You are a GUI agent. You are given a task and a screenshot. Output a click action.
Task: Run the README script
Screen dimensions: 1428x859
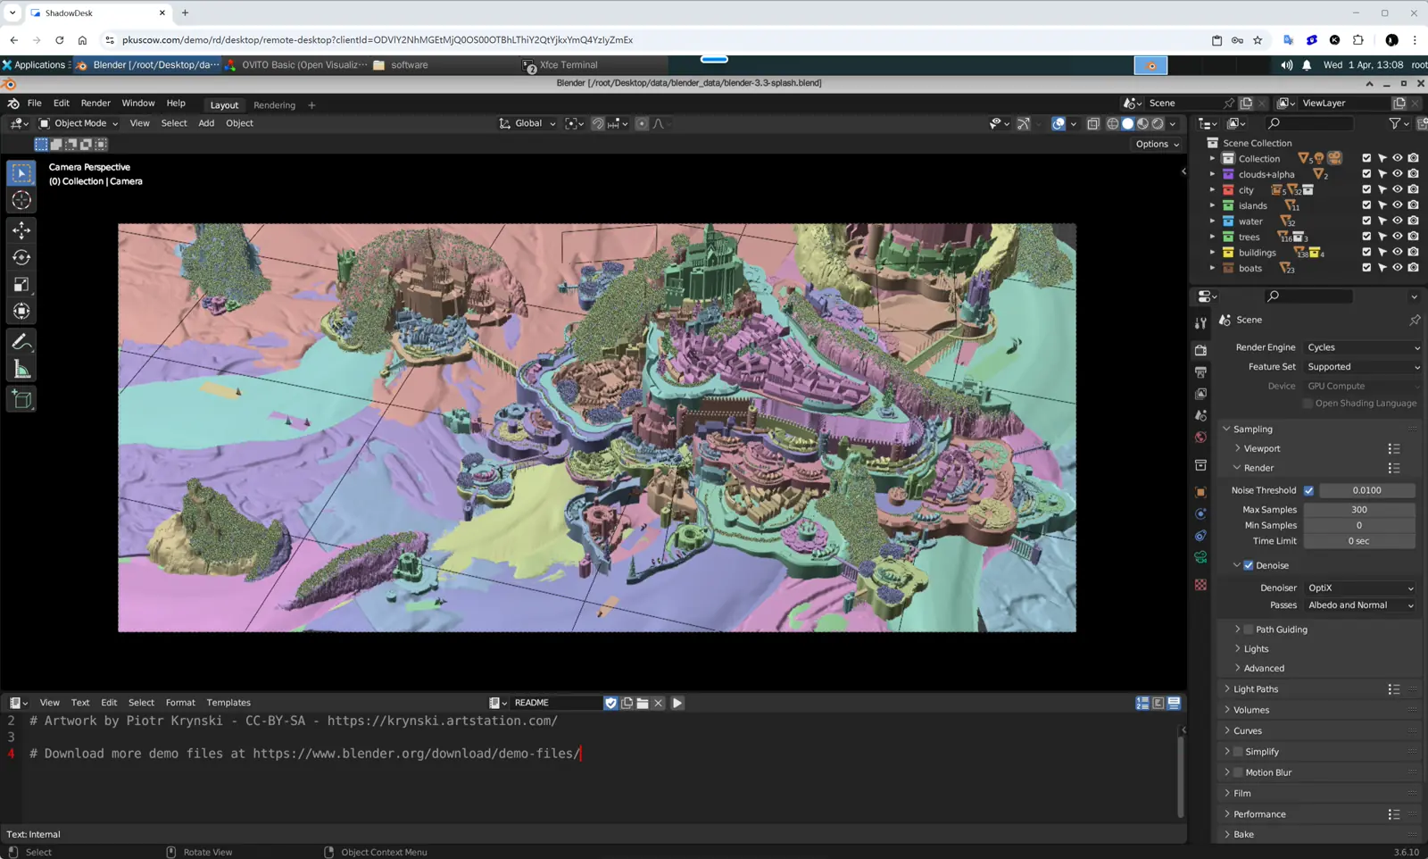677,704
